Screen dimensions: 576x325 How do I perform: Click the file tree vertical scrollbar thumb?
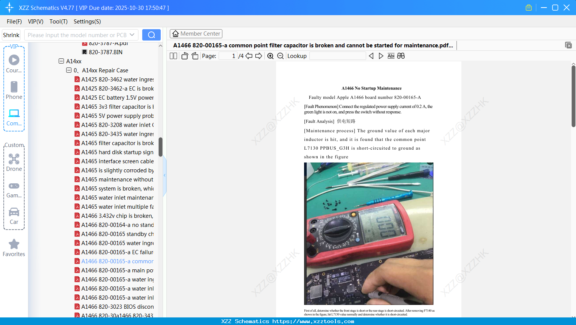[160, 147]
